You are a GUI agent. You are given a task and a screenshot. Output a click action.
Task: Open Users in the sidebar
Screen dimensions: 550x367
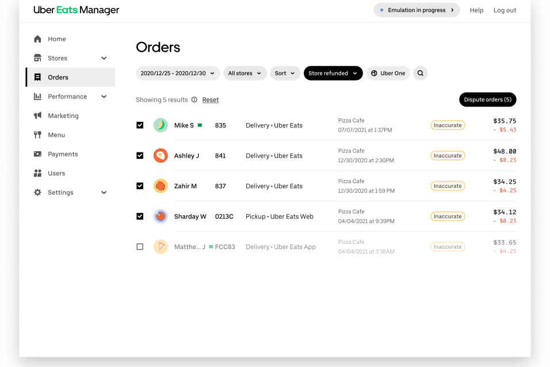(70, 173)
